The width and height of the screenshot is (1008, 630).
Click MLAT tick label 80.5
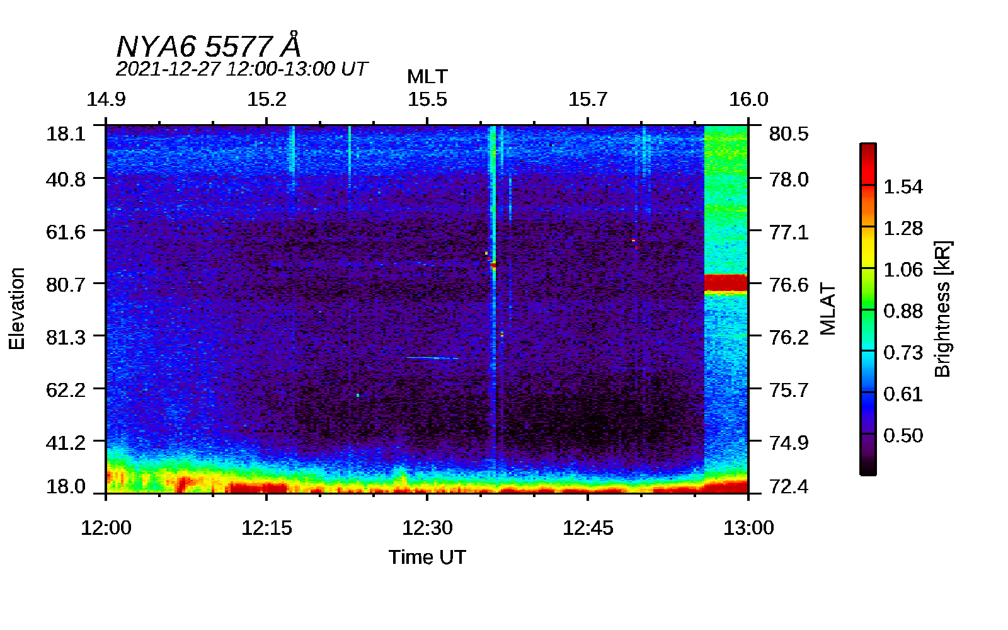[789, 134]
